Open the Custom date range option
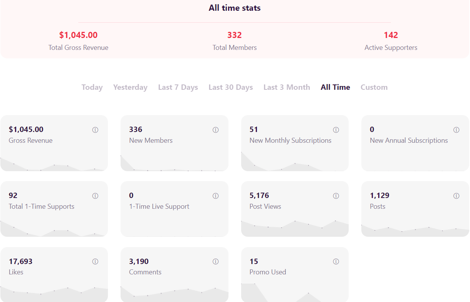 pos(374,87)
